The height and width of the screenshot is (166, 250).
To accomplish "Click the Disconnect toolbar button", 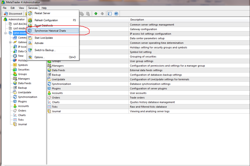I will (x=13, y=14).
